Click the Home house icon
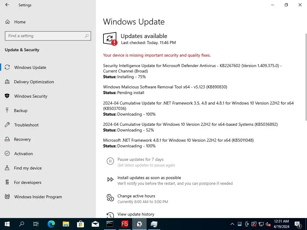This screenshot has width=307, height=230. click(x=7, y=22)
